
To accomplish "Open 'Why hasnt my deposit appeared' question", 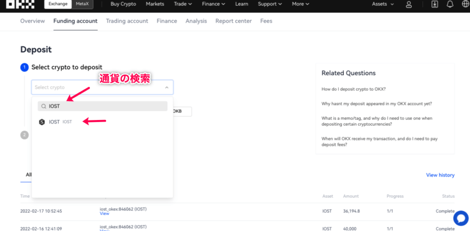I will (x=376, y=104).
